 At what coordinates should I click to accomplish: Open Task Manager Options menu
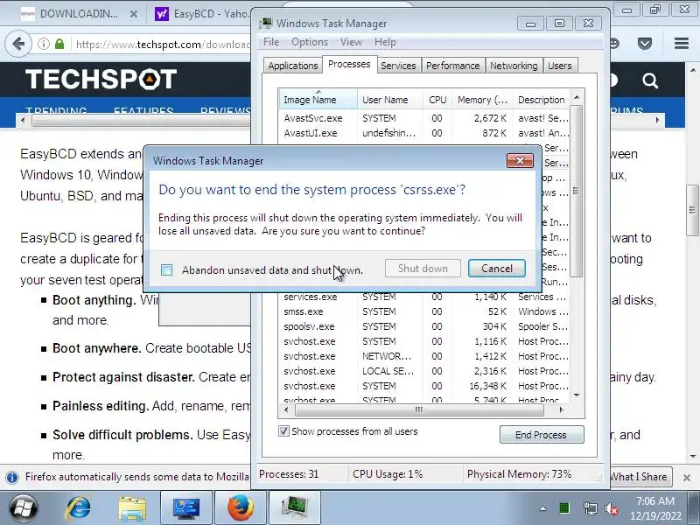pyautogui.click(x=310, y=42)
